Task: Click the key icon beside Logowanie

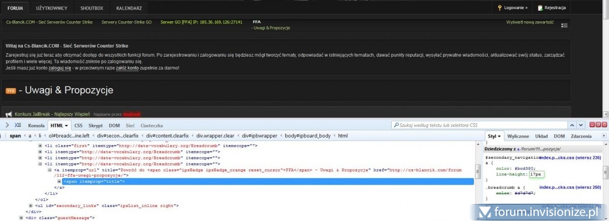Action: pyautogui.click(x=500, y=8)
